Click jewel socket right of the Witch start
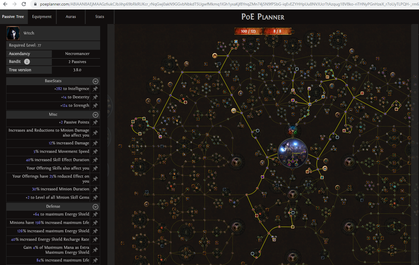The image size is (419, 265). 337,137
